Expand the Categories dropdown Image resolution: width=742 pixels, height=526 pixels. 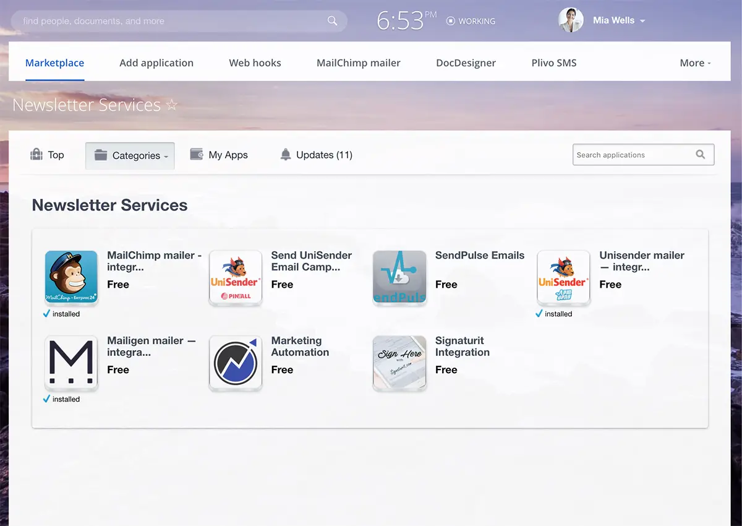pos(130,156)
